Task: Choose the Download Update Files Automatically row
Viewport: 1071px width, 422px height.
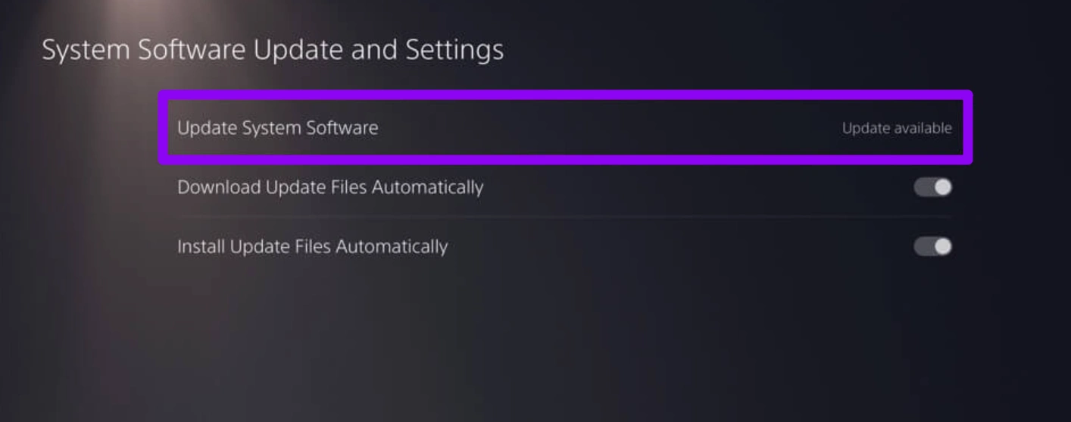Action: point(564,187)
